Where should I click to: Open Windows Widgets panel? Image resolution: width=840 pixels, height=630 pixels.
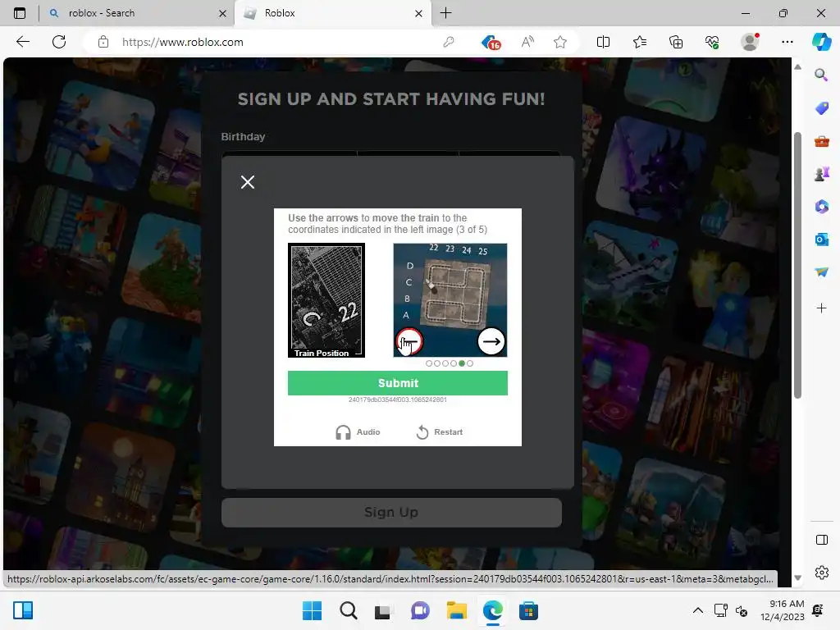23,610
